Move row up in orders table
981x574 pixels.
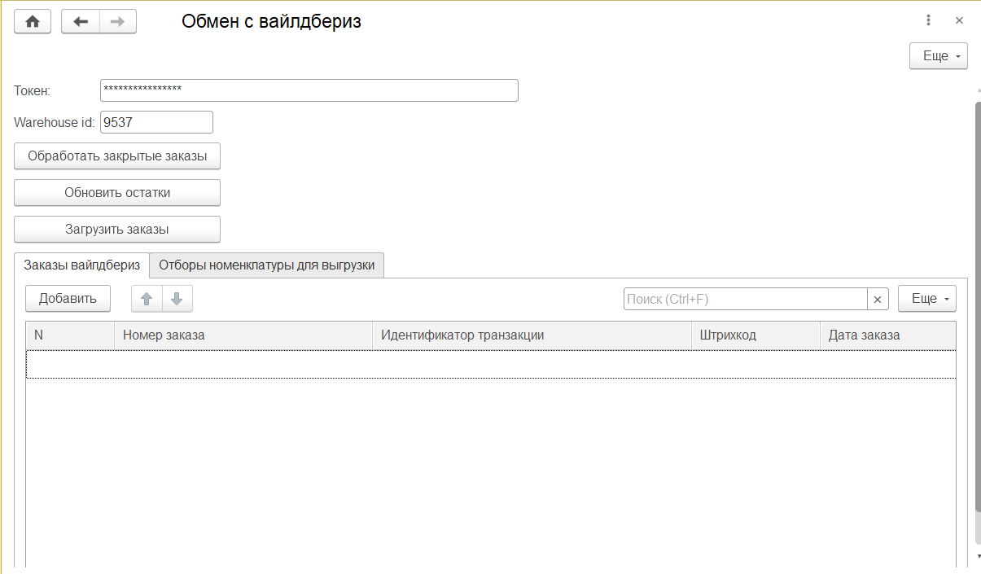click(147, 299)
